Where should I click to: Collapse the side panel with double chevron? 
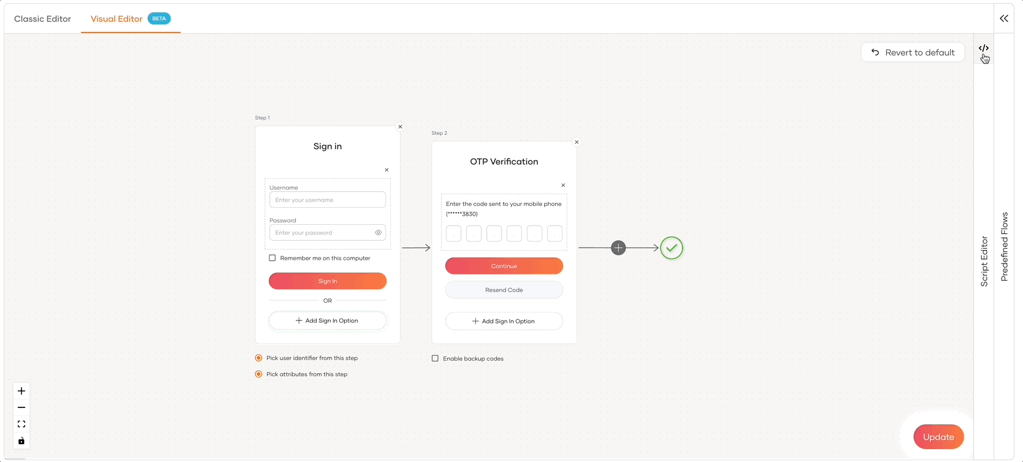1004,18
